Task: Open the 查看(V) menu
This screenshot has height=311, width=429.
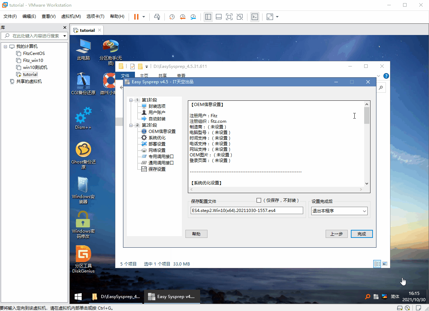Action: [48, 16]
